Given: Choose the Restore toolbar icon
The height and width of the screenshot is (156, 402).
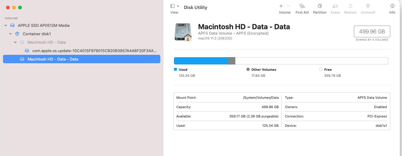Looking at the screenshot, I should click(350, 6).
